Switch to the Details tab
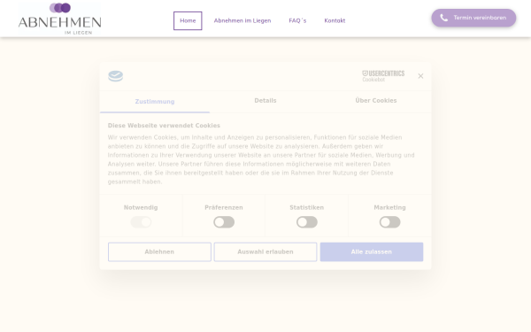 coord(265,101)
